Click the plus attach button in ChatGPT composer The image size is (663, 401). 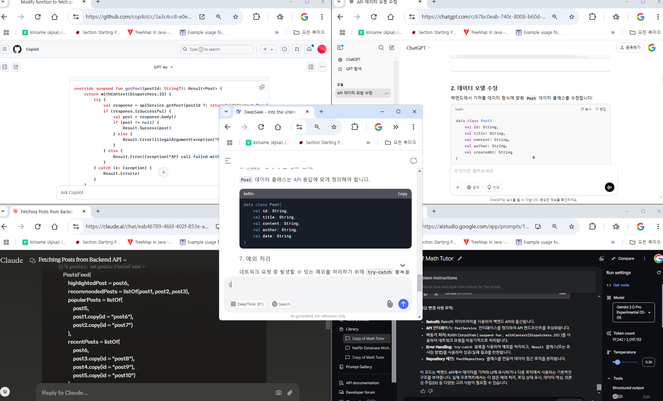point(458,187)
